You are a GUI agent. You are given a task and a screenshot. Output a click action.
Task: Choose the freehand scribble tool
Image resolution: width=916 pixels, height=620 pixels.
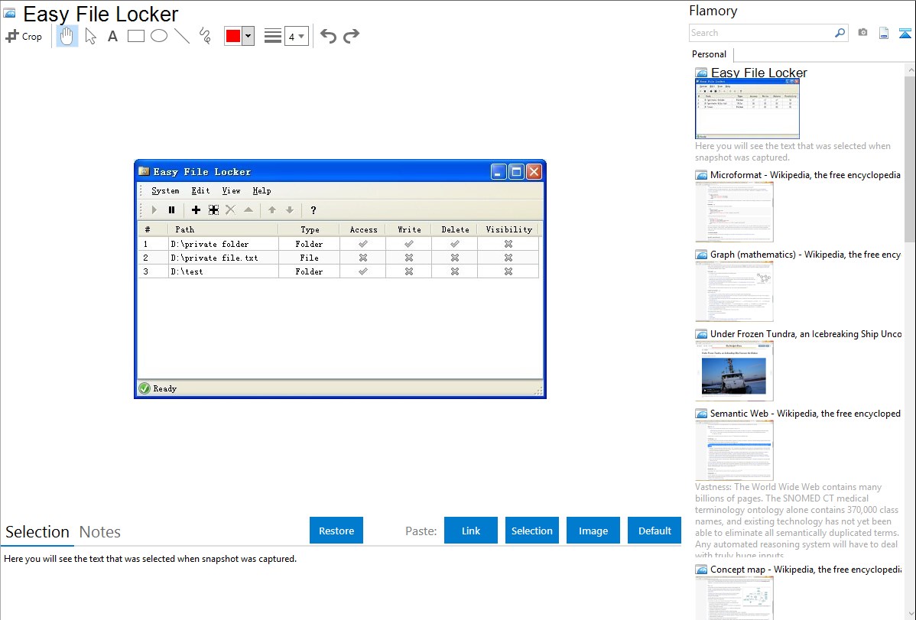click(205, 36)
